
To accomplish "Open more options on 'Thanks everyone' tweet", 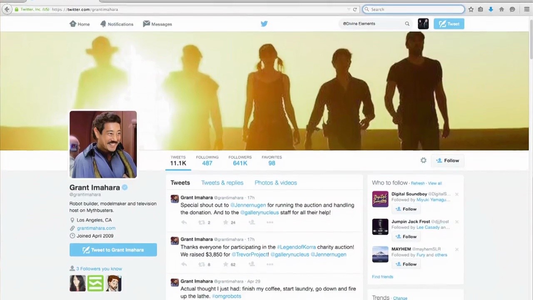I will pyautogui.click(x=270, y=264).
